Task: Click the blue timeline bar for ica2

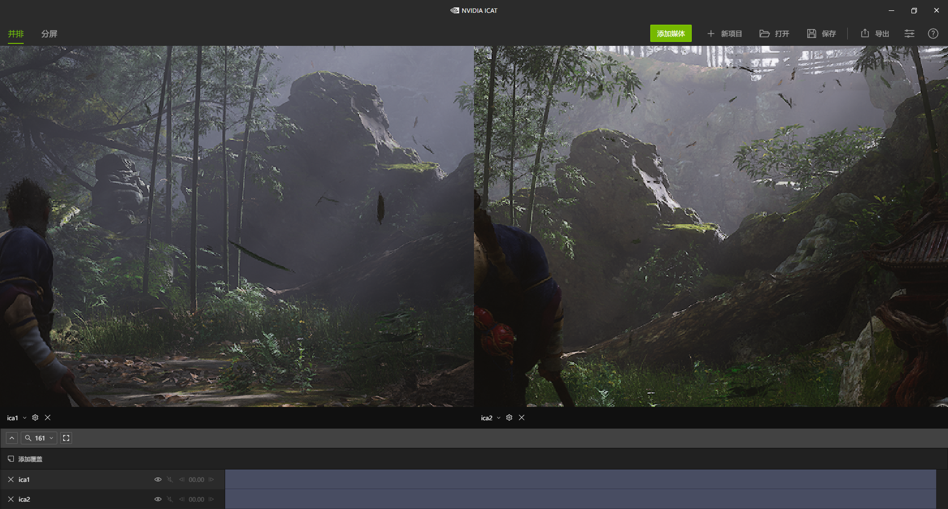Action: [x=543, y=499]
